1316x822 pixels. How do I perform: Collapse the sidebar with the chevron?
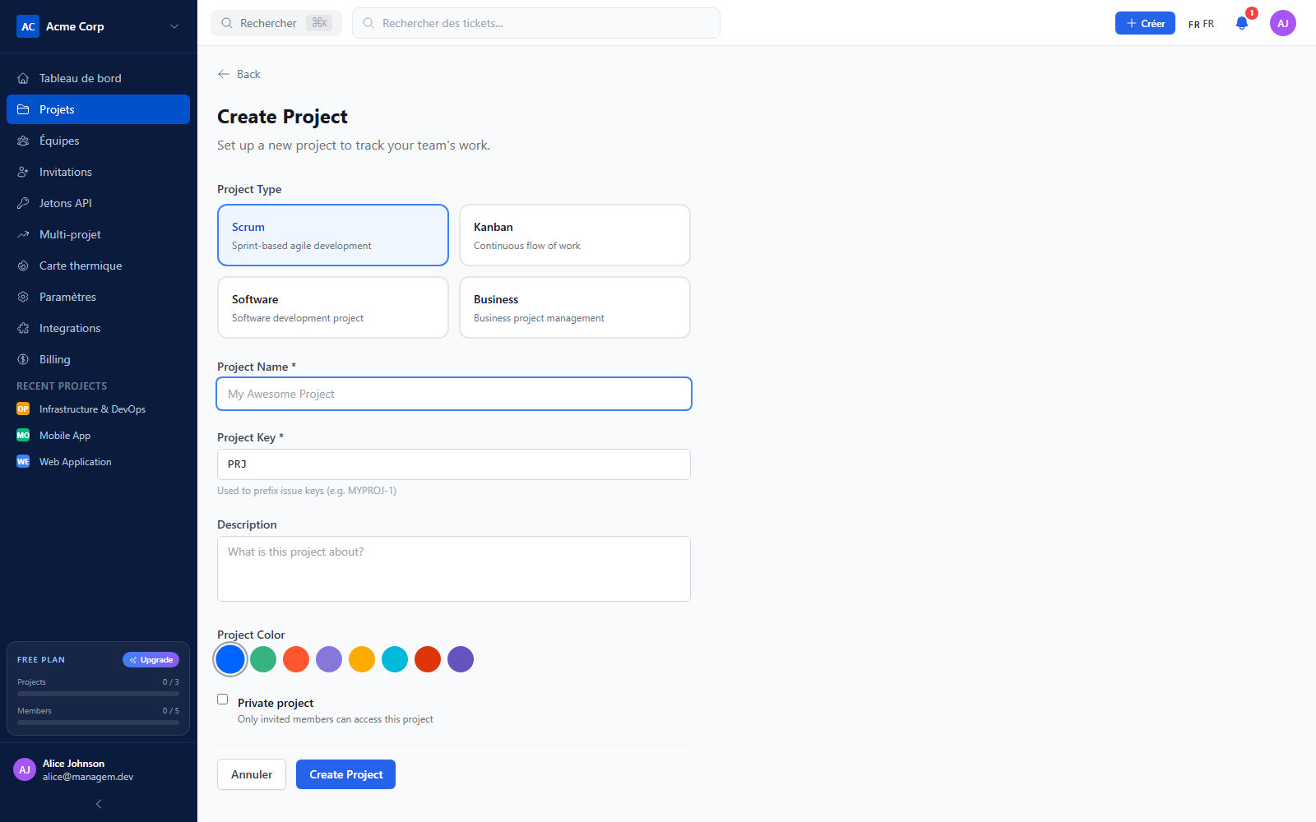tap(99, 804)
